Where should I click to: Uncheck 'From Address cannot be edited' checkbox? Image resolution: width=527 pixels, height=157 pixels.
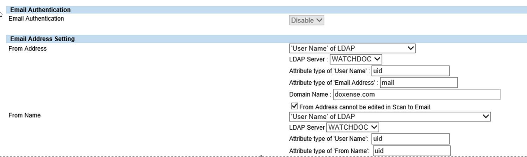[294, 106]
